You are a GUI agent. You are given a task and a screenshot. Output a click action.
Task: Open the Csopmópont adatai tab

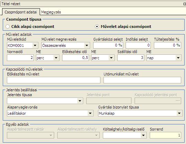(x=21, y=12)
